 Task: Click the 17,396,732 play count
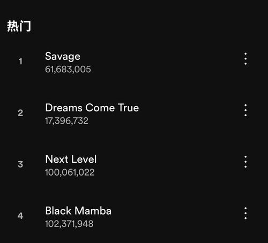66,121
